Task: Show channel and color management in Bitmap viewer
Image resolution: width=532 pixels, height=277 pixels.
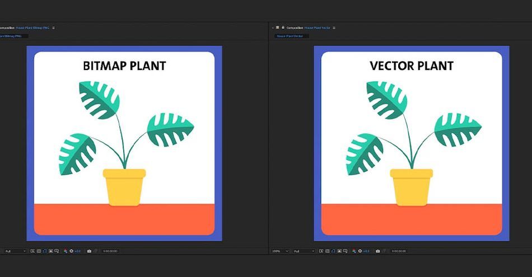Action: tap(65, 251)
